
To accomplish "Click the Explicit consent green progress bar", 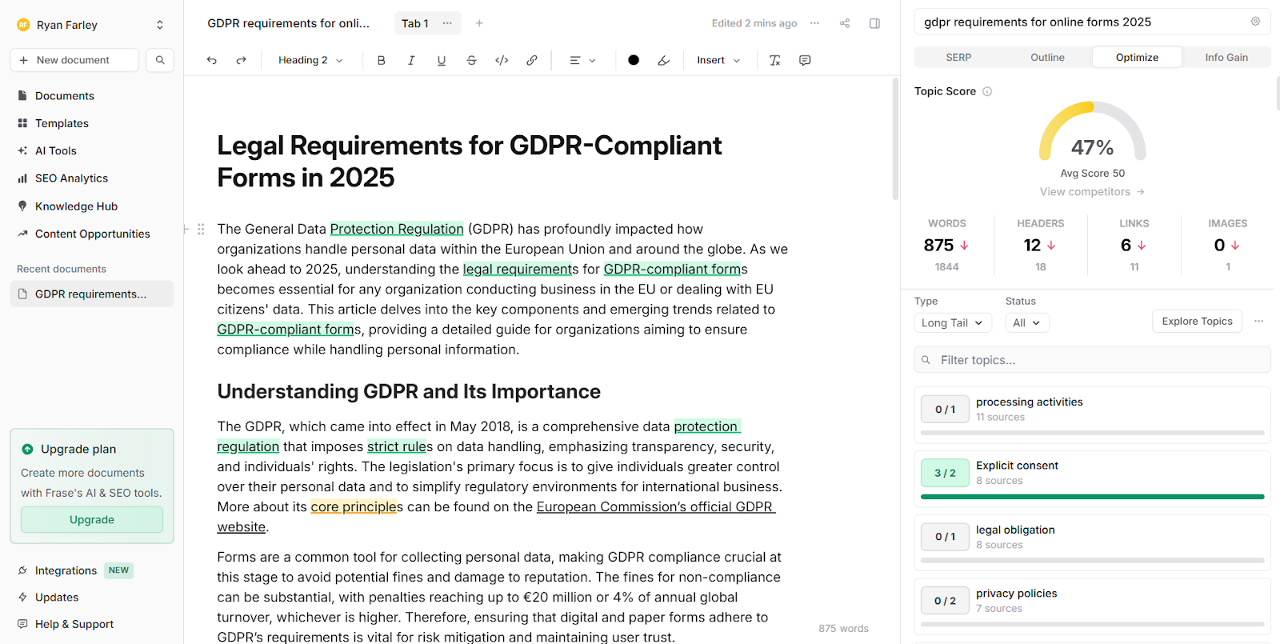I will click(1092, 497).
